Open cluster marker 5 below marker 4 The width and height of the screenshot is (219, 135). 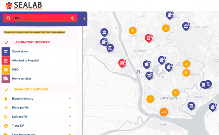click(186, 73)
